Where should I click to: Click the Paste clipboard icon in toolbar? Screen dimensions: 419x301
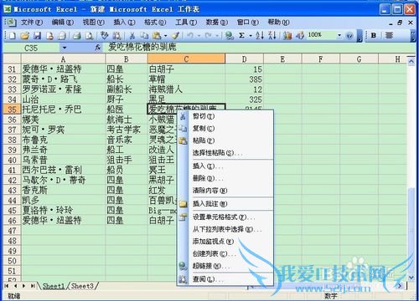coord(157,35)
